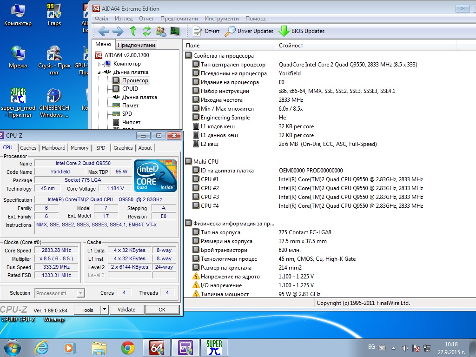This screenshot has height=357, width=476.
Task: Select the super_pi_mod desktop shortcut
Action: click(18, 103)
